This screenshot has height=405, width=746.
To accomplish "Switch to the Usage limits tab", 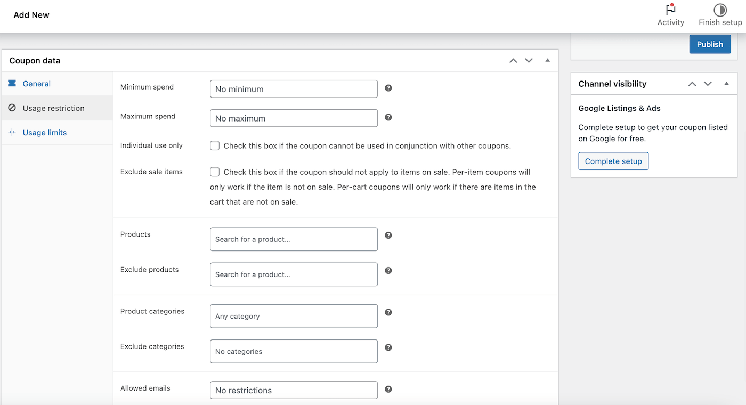I will pos(44,133).
